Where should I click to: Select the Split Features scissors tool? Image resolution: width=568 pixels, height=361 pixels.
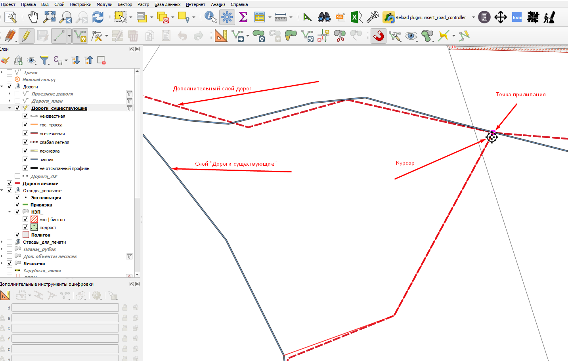pyautogui.click(x=340, y=36)
